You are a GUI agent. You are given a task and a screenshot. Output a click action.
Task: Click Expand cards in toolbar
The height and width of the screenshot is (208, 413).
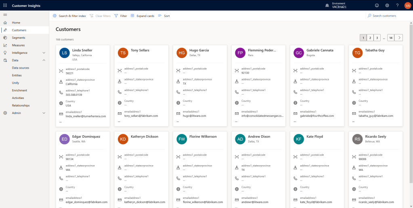pos(143,16)
